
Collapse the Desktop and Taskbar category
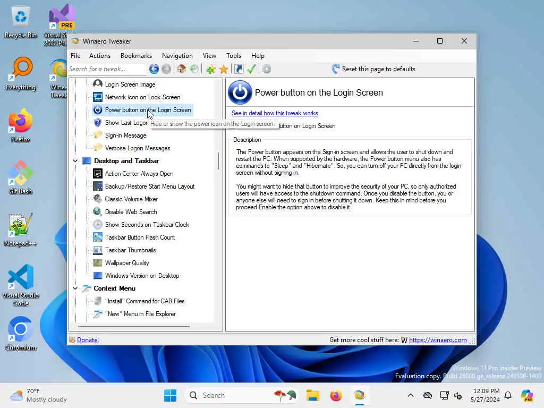pos(75,161)
